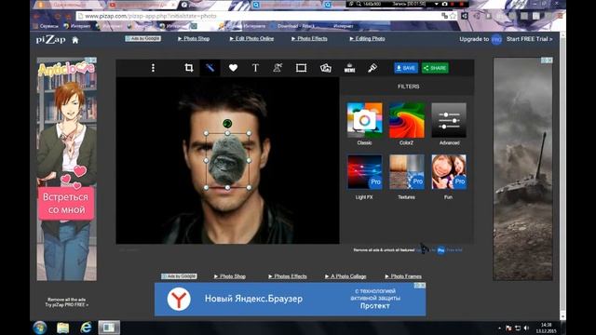This screenshot has height=335, width=596.
Task: Open the MEME tool
Action: coord(350,68)
